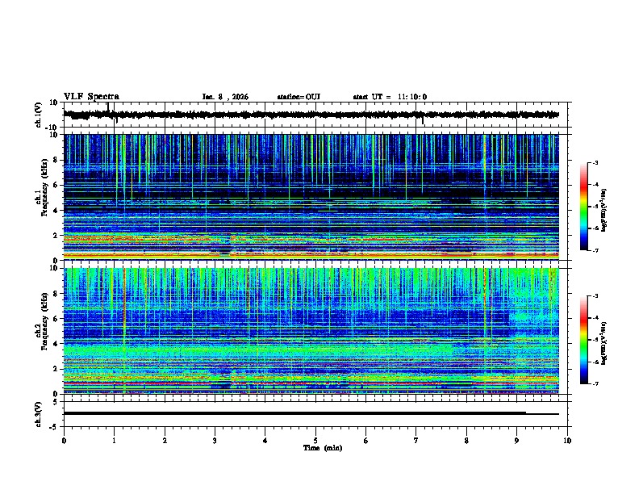Click inside the ch.1 spectrogram panel
Viewport: 639px width, 494px height.
[311, 197]
